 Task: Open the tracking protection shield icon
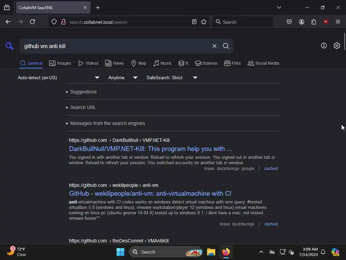click(54, 22)
